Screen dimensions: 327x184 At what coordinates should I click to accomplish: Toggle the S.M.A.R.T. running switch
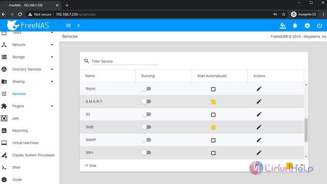point(147,102)
